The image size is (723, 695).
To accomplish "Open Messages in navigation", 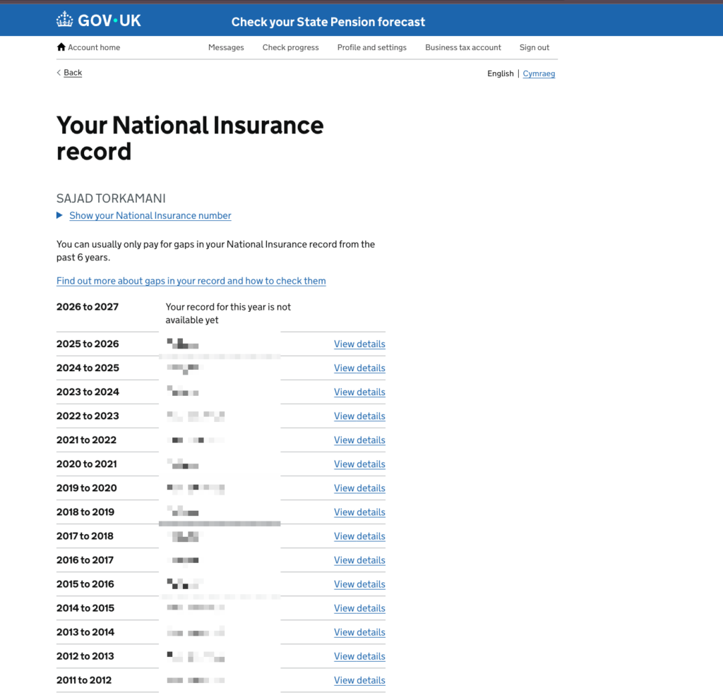I will 226,47.
